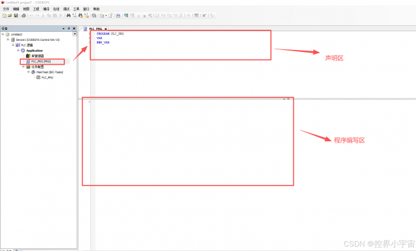Collapse the Application tree node
Viewport: 416px width, 251px height.
pos(18,50)
